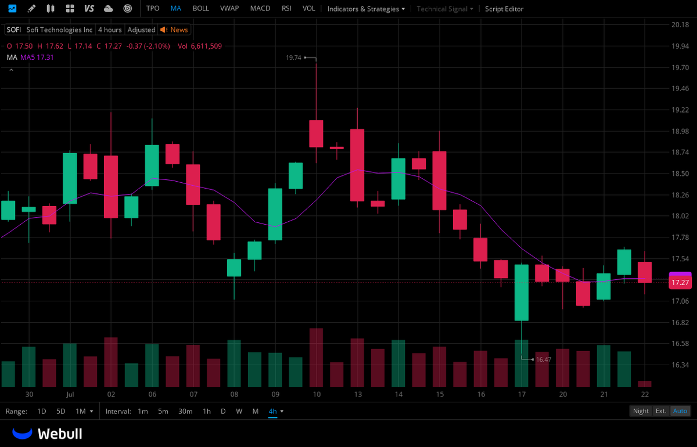Select the M monthly interval
This screenshot has width=697, height=447.
256,411
